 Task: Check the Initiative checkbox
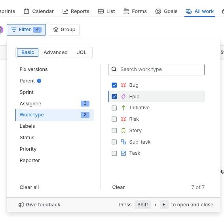click(x=114, y=108)
